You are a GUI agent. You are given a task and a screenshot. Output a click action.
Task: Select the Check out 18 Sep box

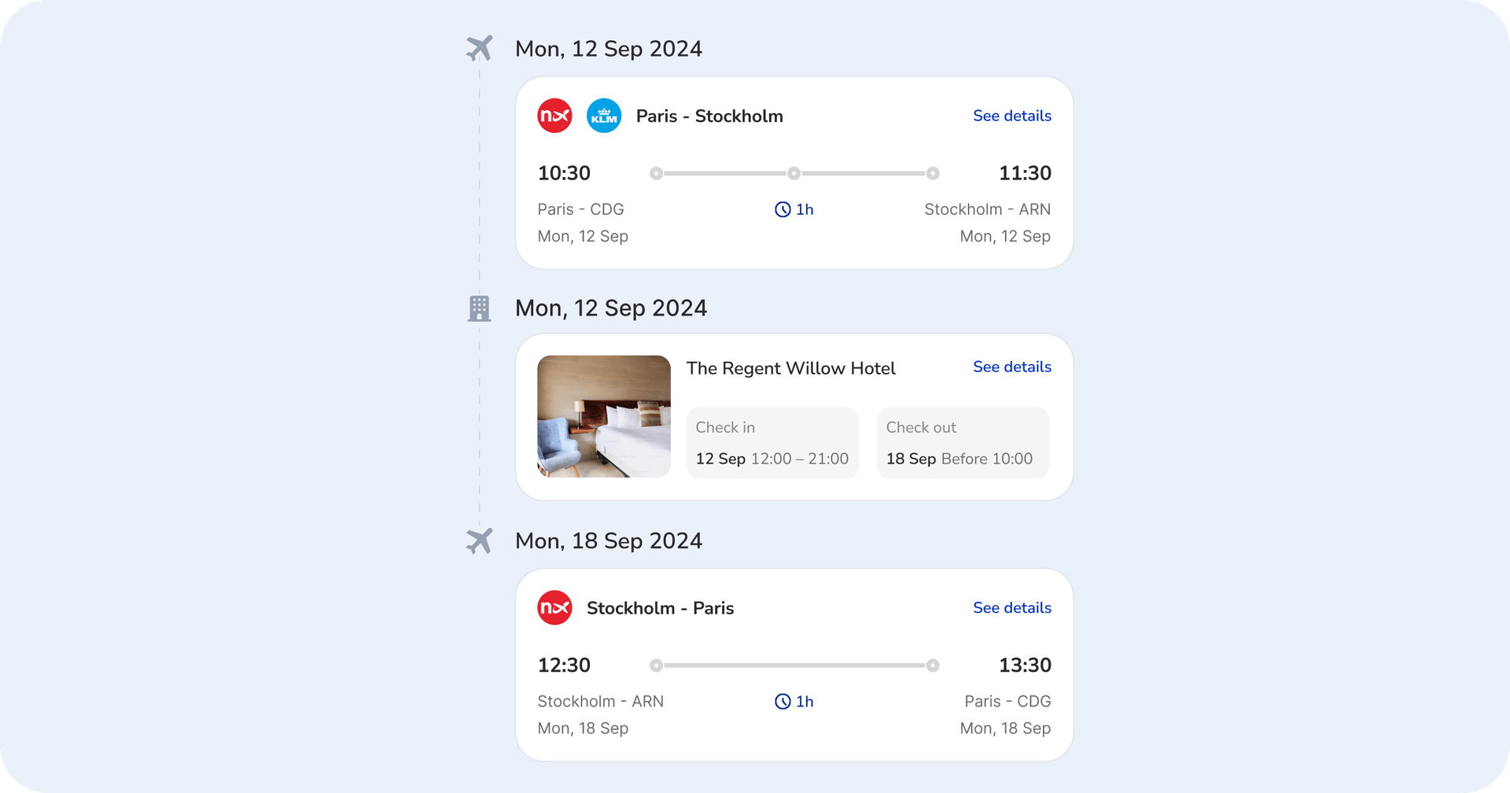point(963,443)
